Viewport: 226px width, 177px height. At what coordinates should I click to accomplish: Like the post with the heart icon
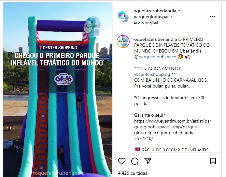[122, 161]
